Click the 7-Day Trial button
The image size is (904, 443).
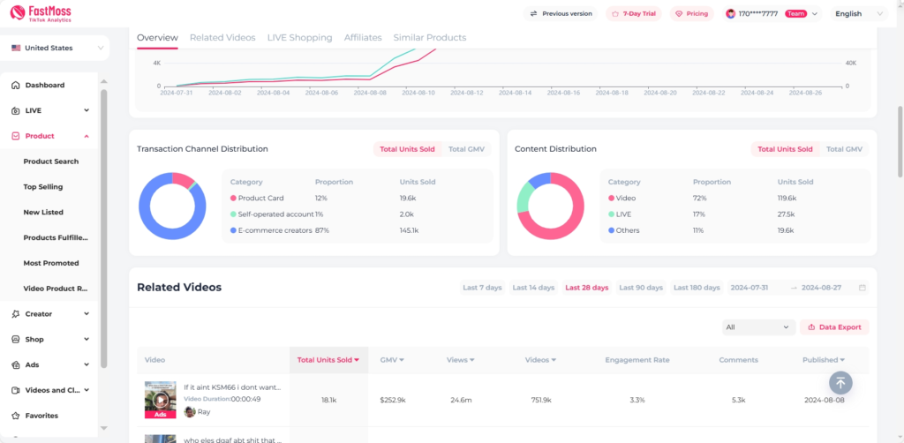pos(633,14)
